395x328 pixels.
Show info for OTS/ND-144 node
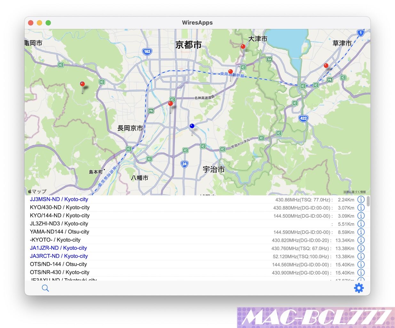(x=361, y=264)
